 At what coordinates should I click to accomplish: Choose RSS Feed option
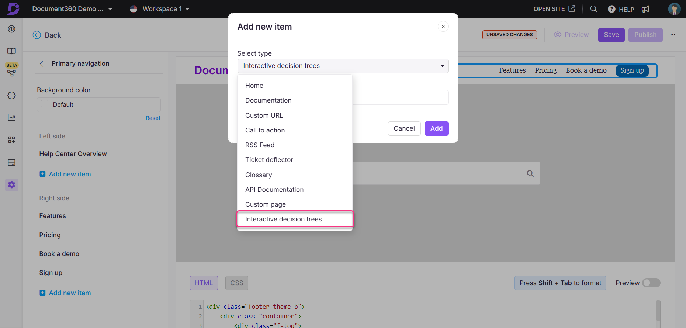(295, 145)
